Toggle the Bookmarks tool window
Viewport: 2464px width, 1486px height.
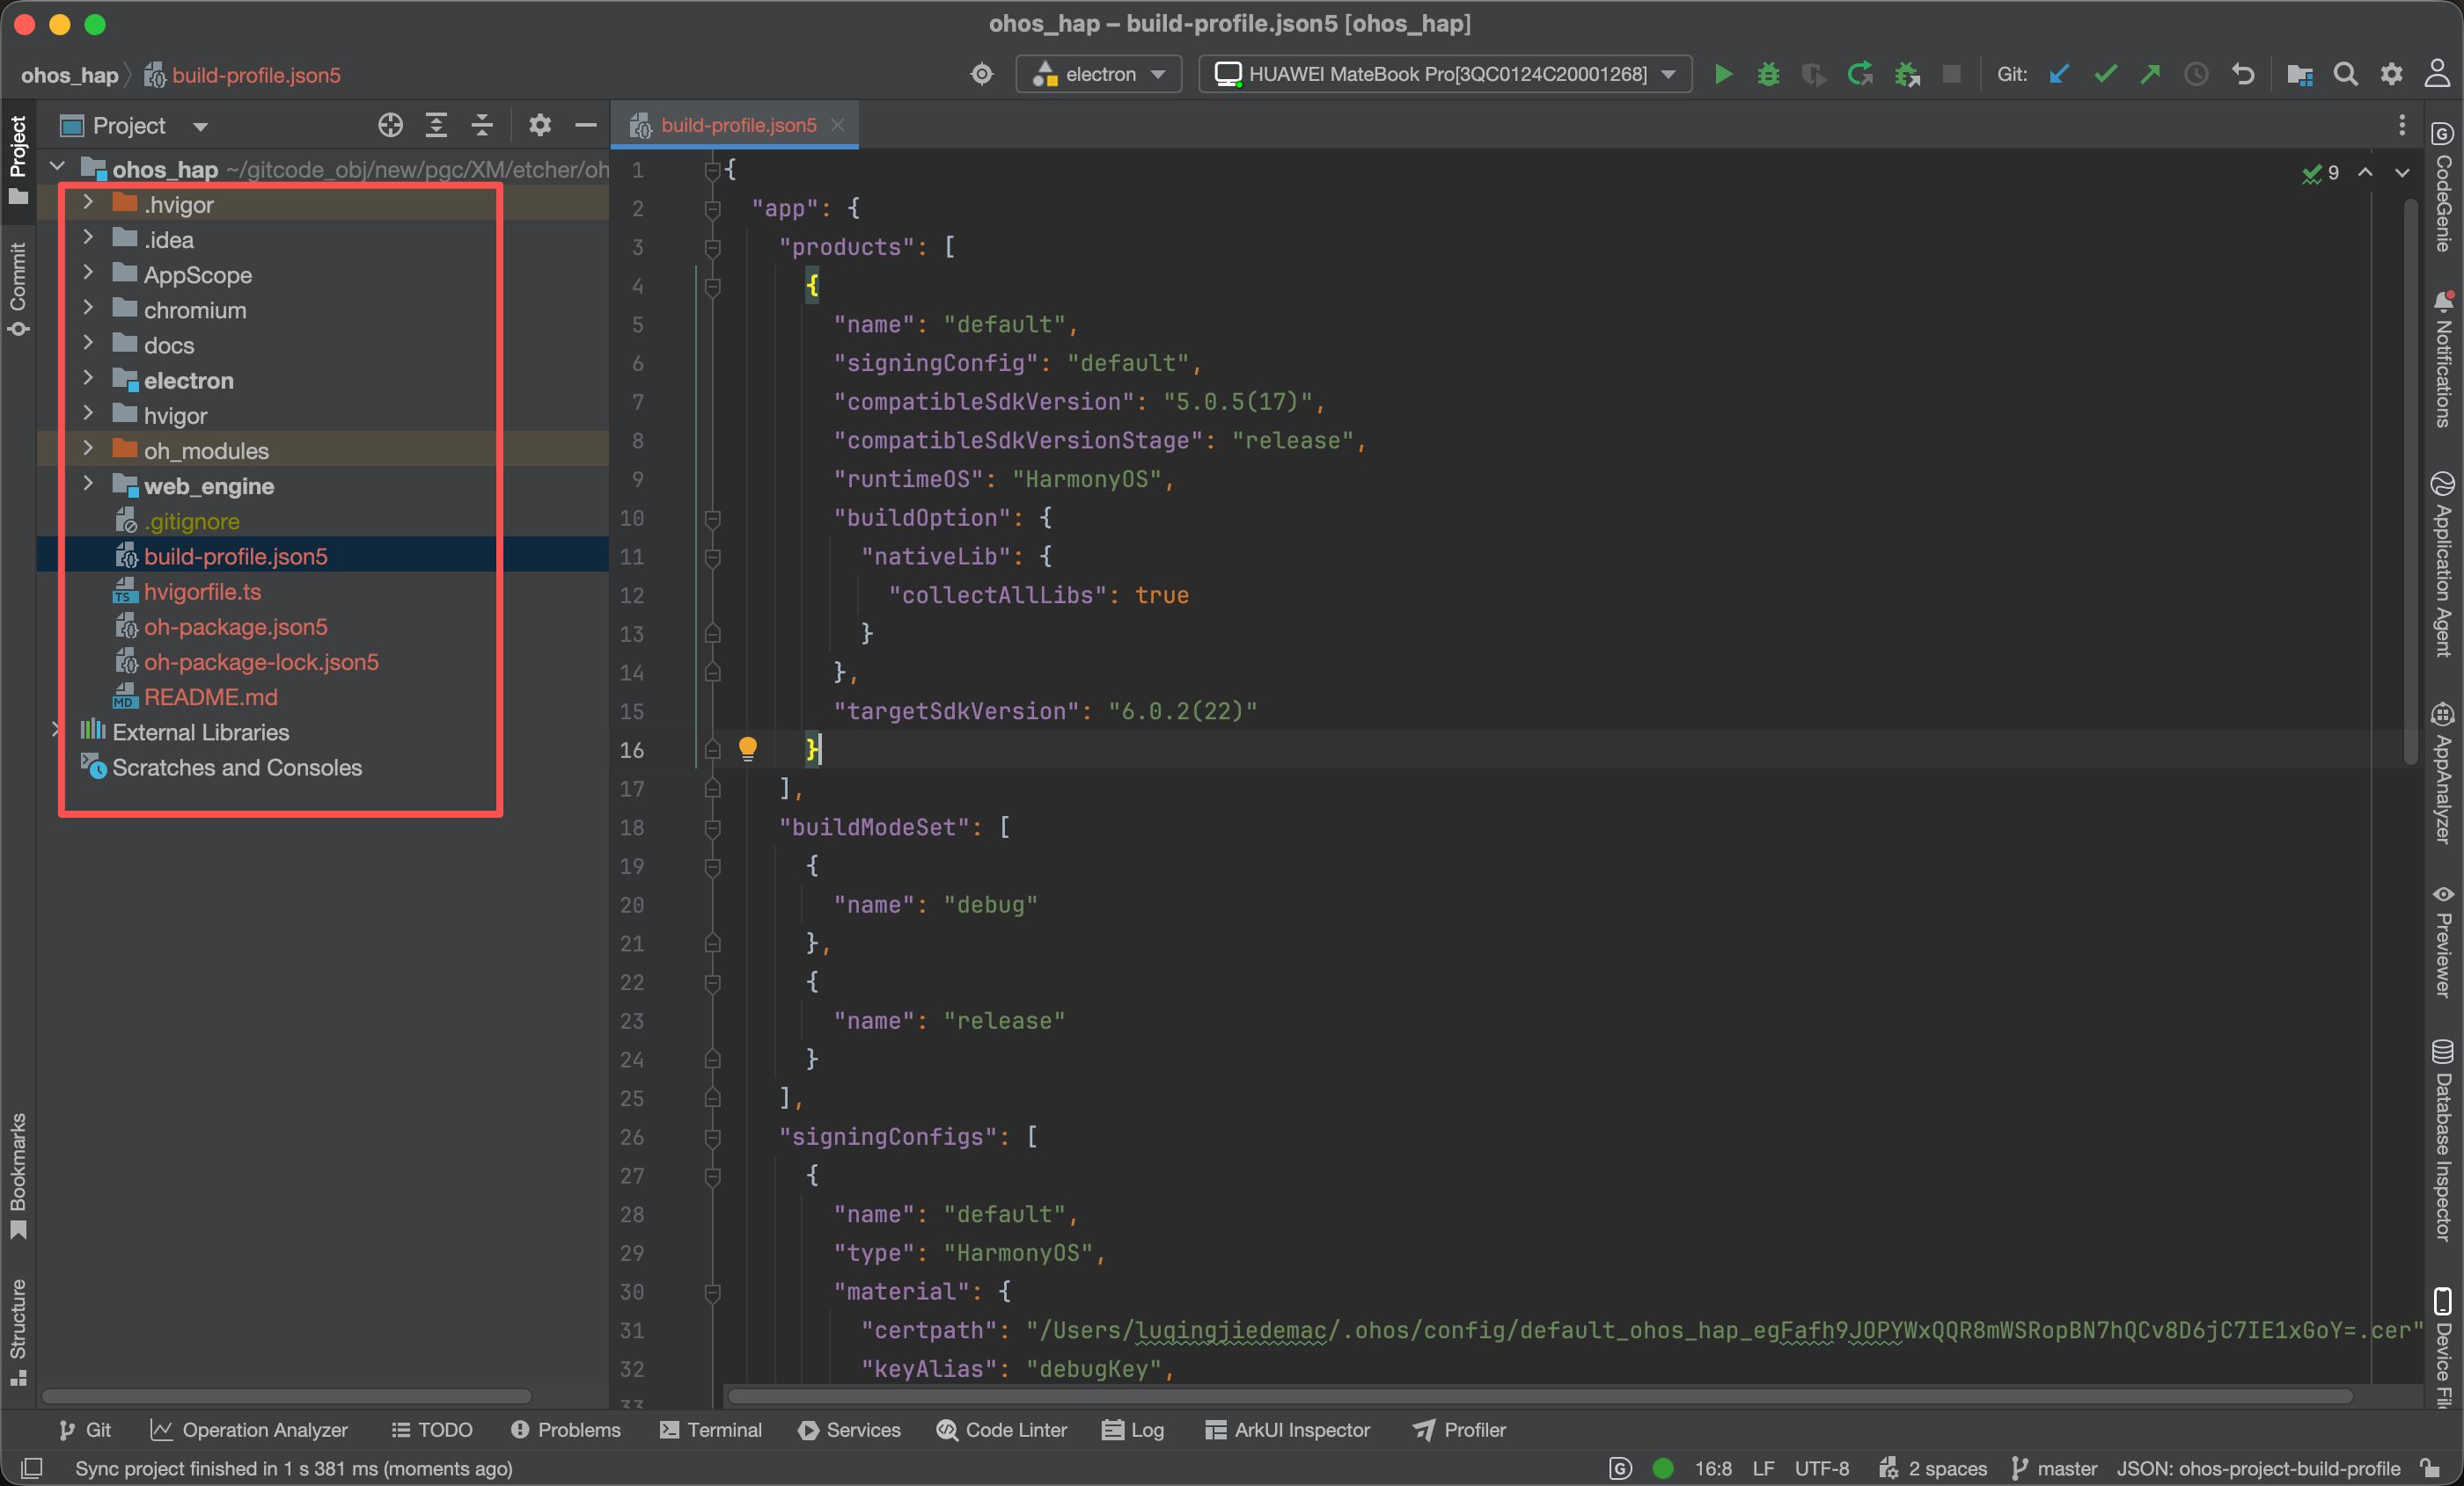[18, 1176]
